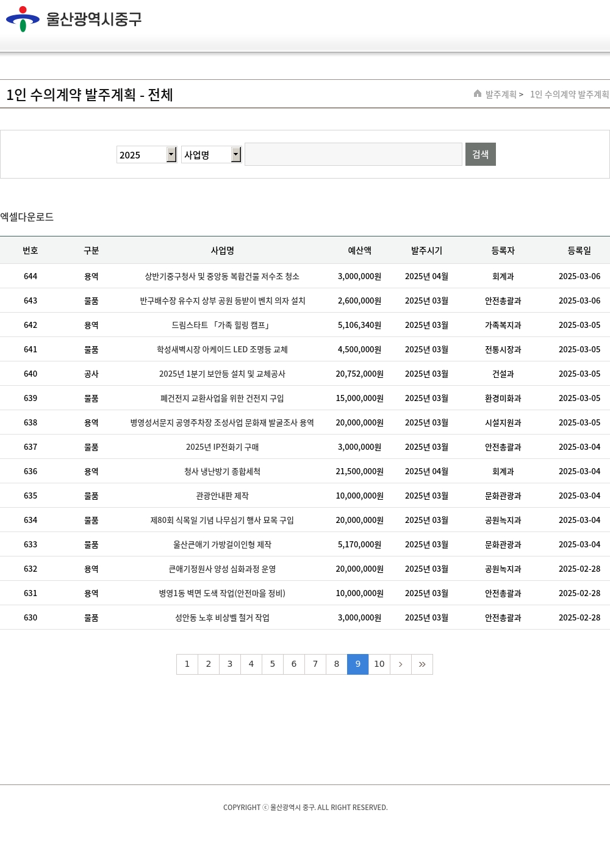Open 발주계획 breadcrumb link

[x=501, y=94]
